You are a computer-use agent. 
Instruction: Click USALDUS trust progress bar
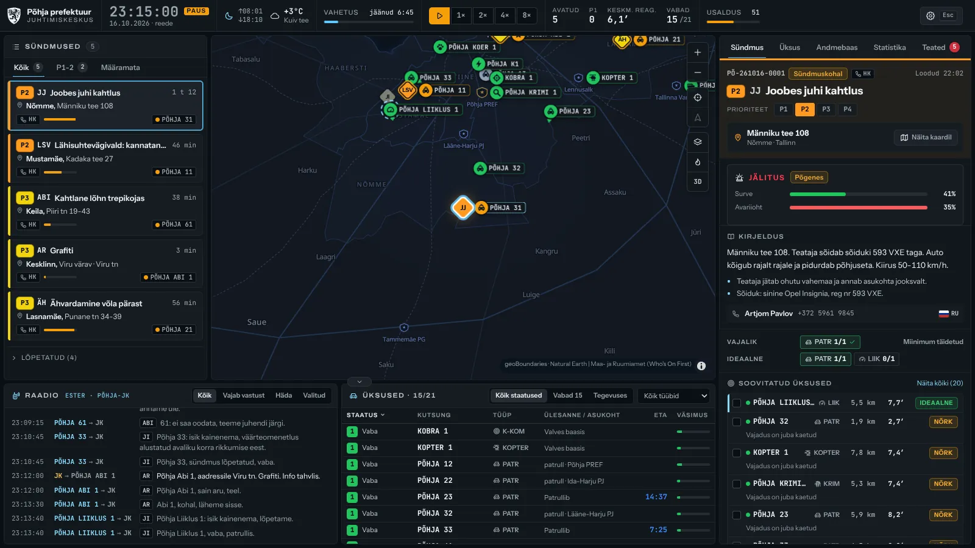pyautogui.click(x=733, y=23)
